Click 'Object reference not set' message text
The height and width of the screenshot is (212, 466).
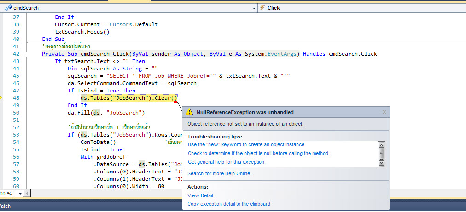[x=245, y=124]
